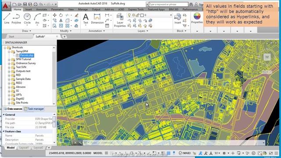Switch to the Layout1 tab
The height and width of the screenshot is (158, 281).
point(24,147)
